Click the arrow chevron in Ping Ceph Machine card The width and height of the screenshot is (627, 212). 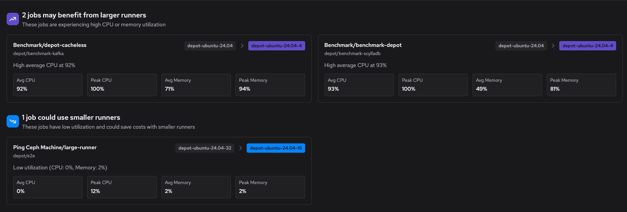point(240,148)
